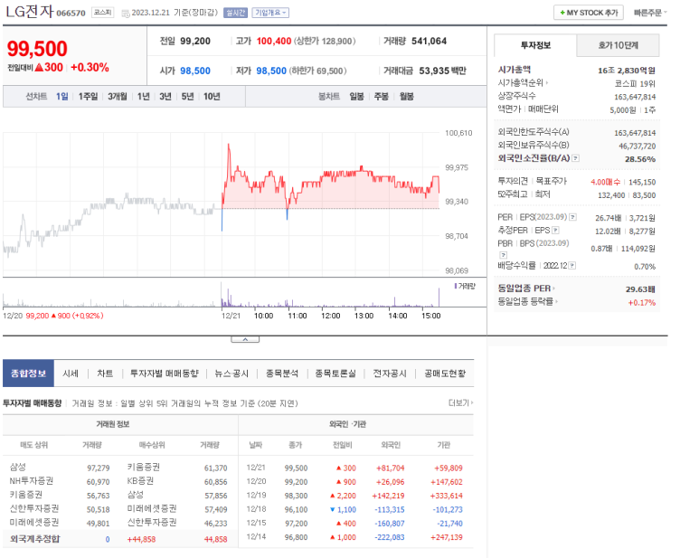Collapse the chart with the up-arrow handle
This screenshot has height=558, width=699.
[245, 340]
